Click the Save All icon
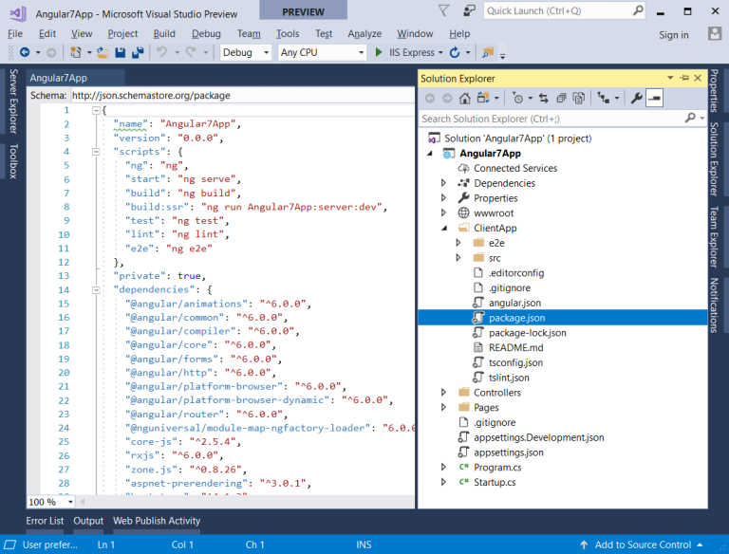This screenshot has height=554, width=729. click(138, 52)
